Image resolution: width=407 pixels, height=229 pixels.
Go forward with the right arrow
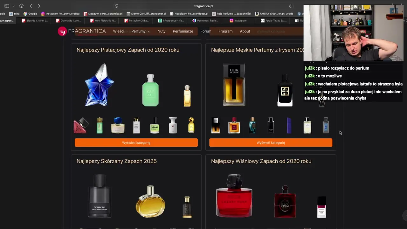pos(39,6)
